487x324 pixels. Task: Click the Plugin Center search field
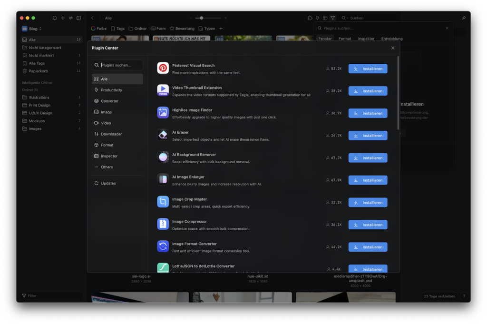point(117,65)
